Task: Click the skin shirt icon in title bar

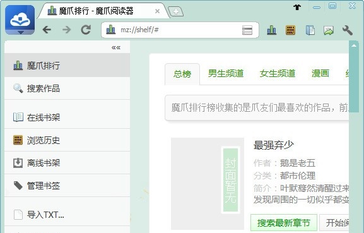Action: 297,7
